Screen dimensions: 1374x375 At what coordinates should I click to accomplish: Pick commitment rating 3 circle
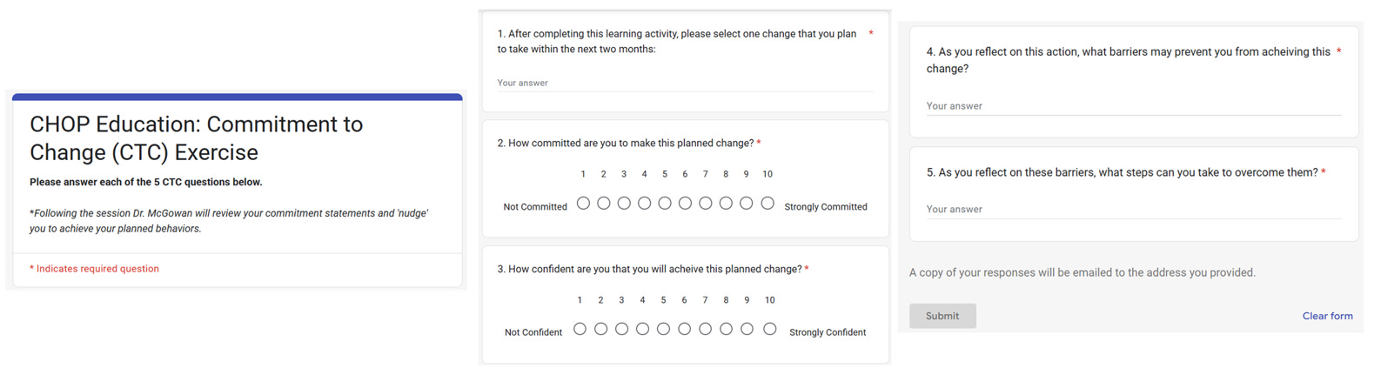click(624, 204)
